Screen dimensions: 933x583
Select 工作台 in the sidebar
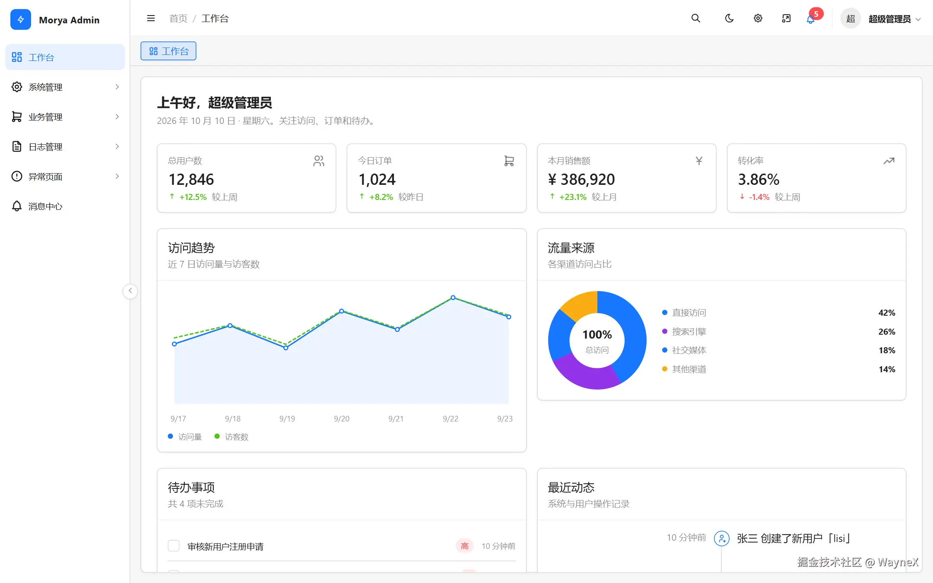click(65, 57)
